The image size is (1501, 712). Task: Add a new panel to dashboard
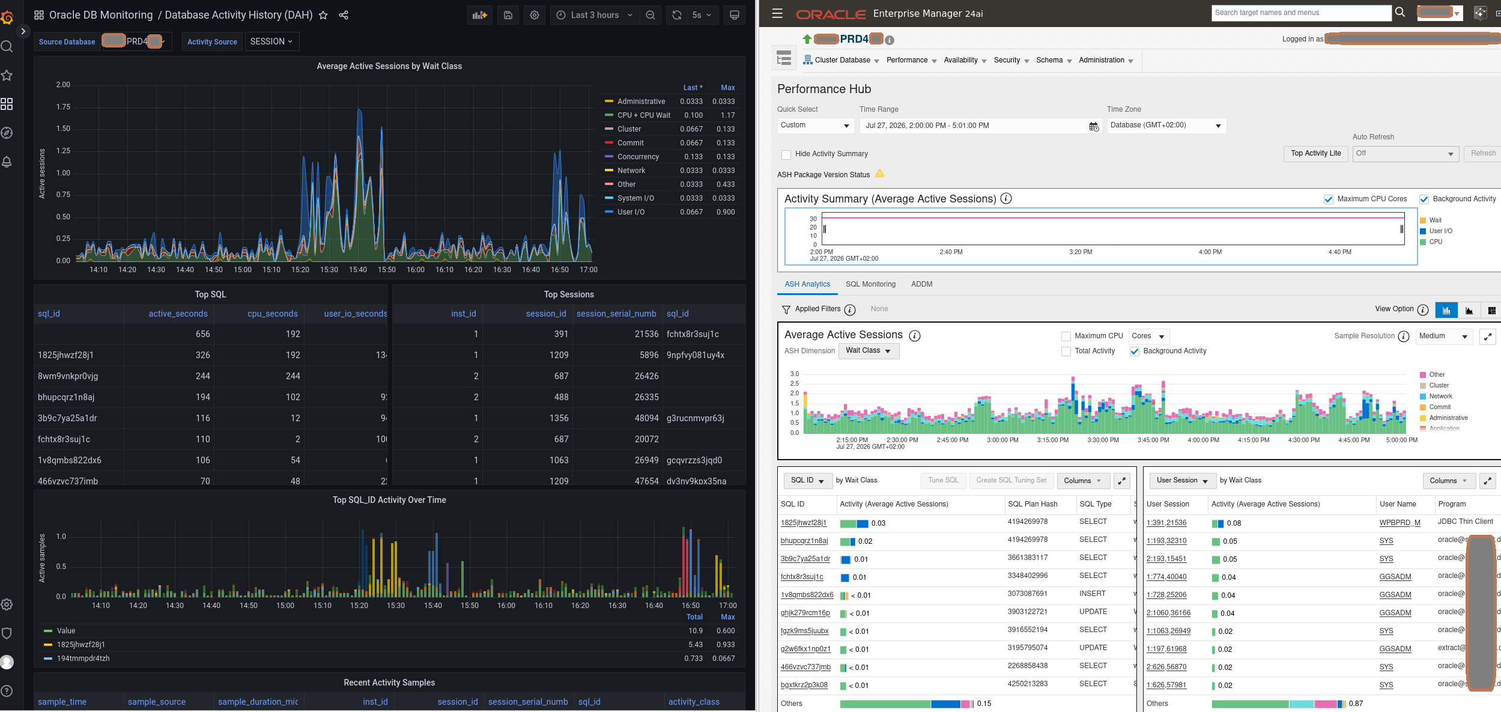pos(480,15)
